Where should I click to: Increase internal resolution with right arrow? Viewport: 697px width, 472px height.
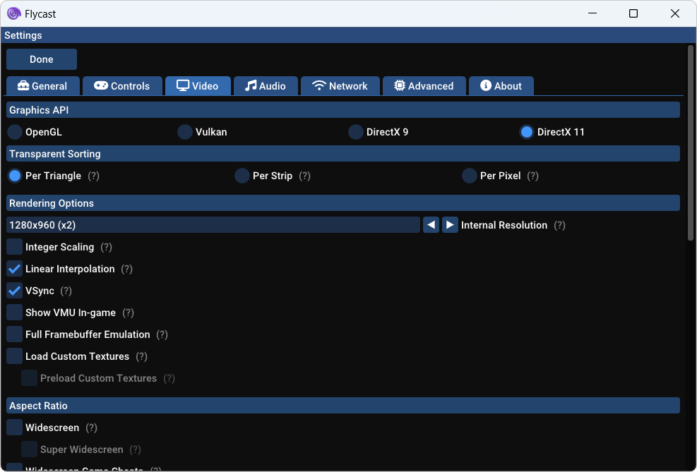click(x=450, y=225)
